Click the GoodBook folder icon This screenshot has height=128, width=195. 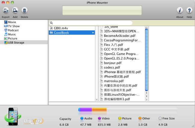point(51,33)
